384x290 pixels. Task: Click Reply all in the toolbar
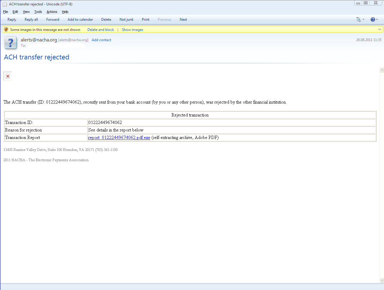pyautogui.click(x=31, y=20)
